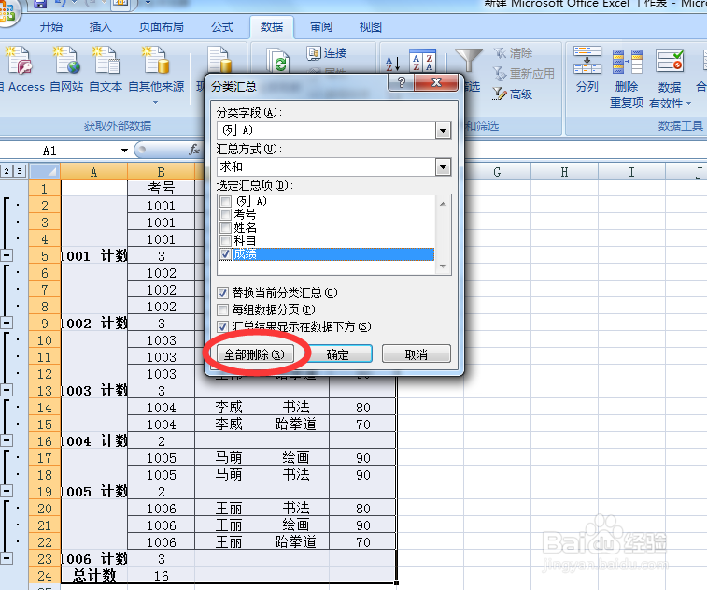Click the Select All corner box
This screenshot has height=590, width=707.
(x=45, y=171)
